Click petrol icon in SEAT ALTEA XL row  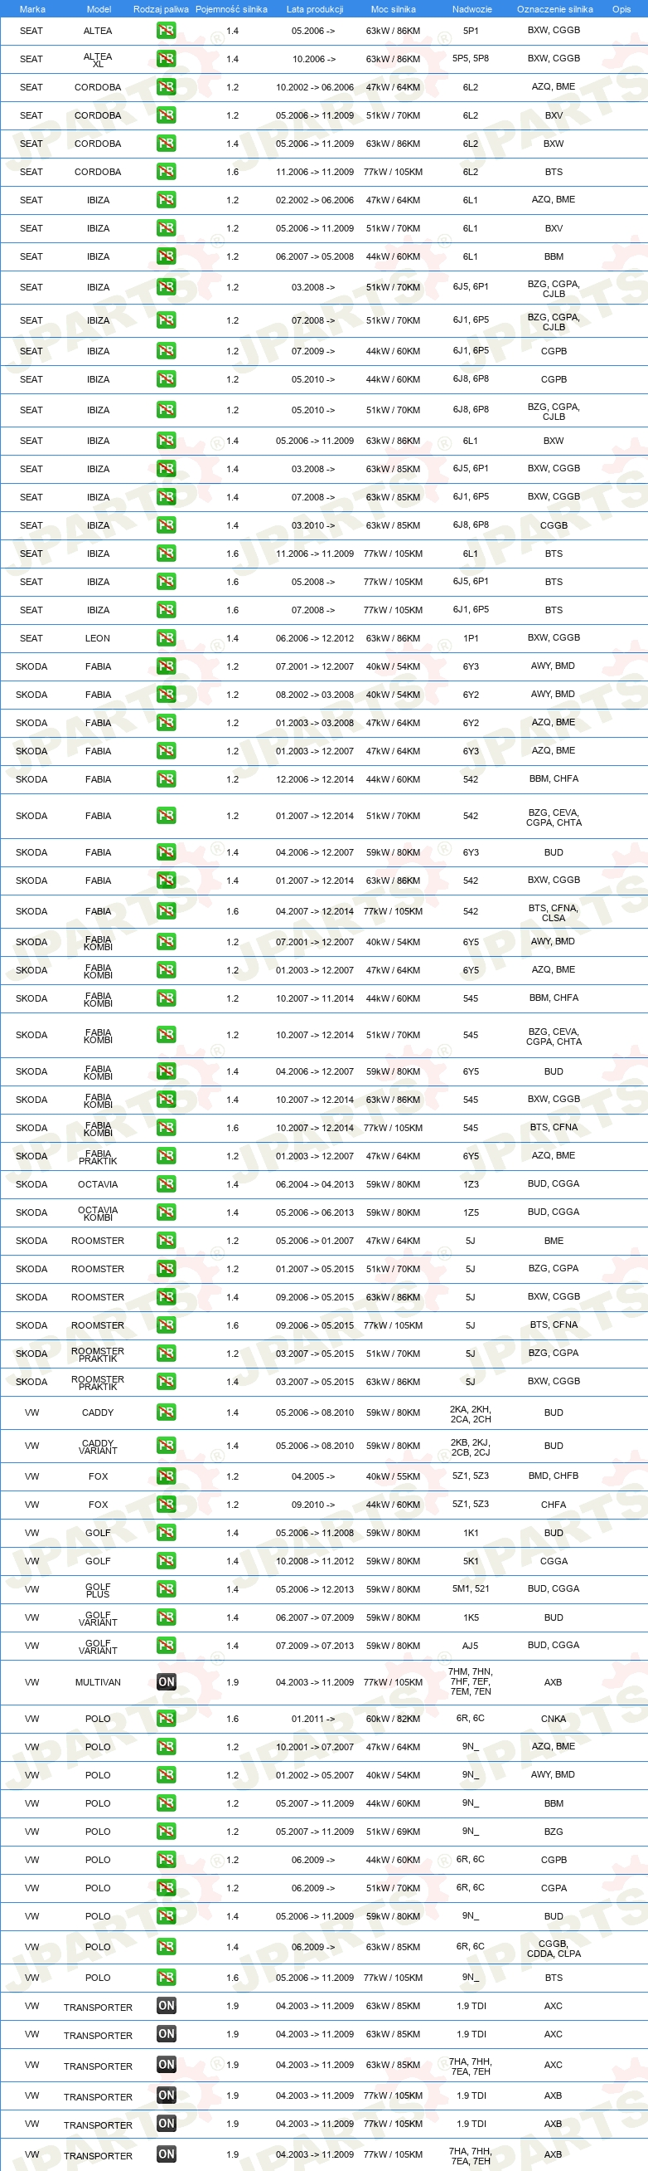(166, 60)
